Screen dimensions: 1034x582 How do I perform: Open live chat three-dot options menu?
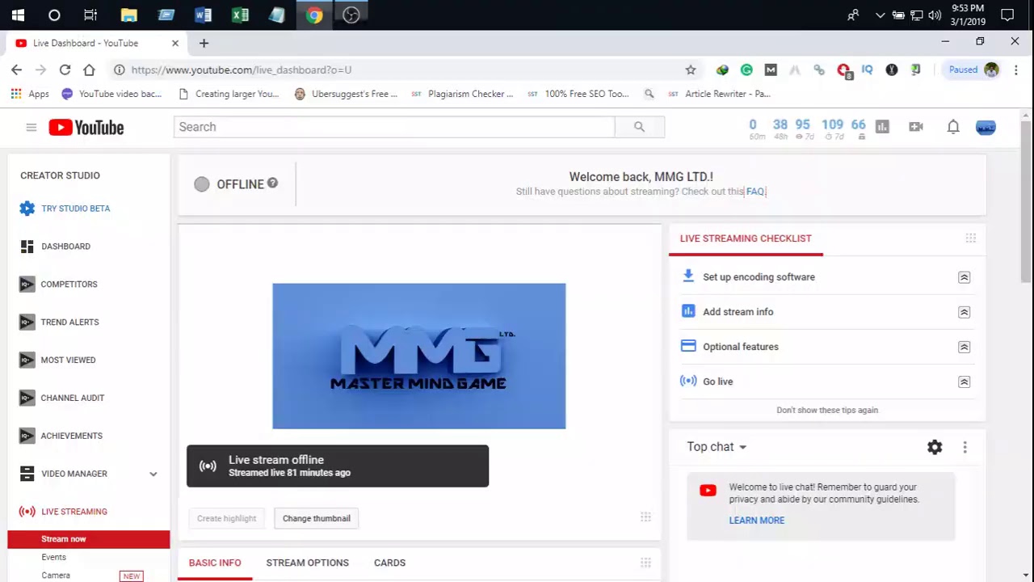[965, 447]
